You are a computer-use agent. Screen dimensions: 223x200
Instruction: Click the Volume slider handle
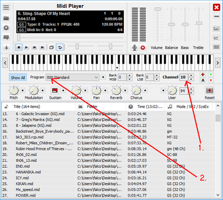(158, 9)
